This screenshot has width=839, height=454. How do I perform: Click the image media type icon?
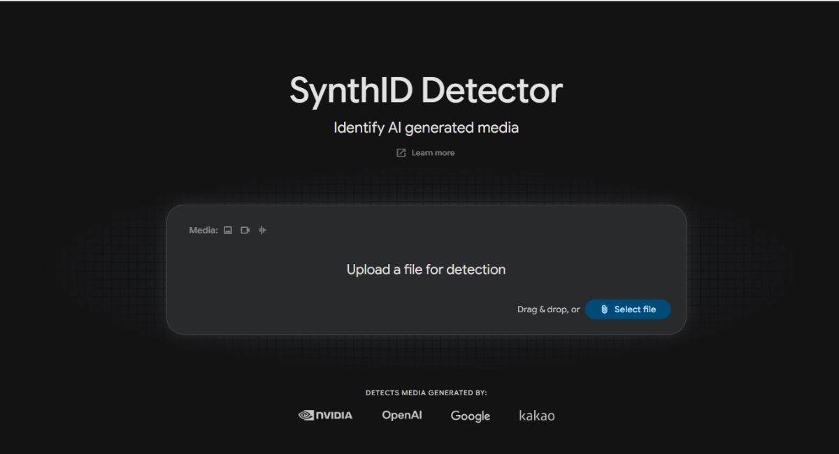[228, 230]
